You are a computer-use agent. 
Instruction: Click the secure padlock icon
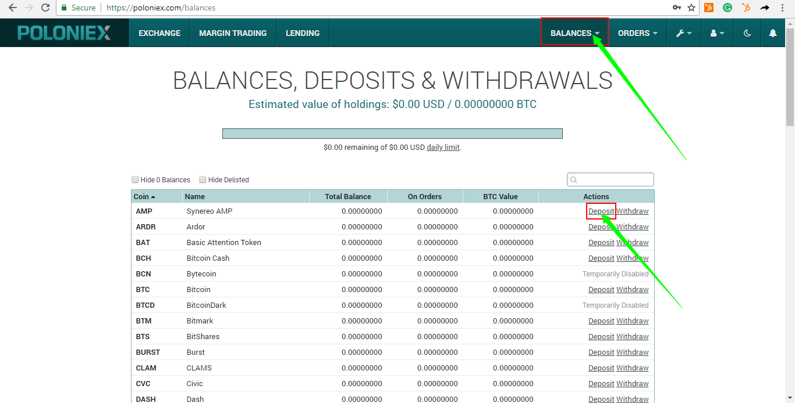65,8
